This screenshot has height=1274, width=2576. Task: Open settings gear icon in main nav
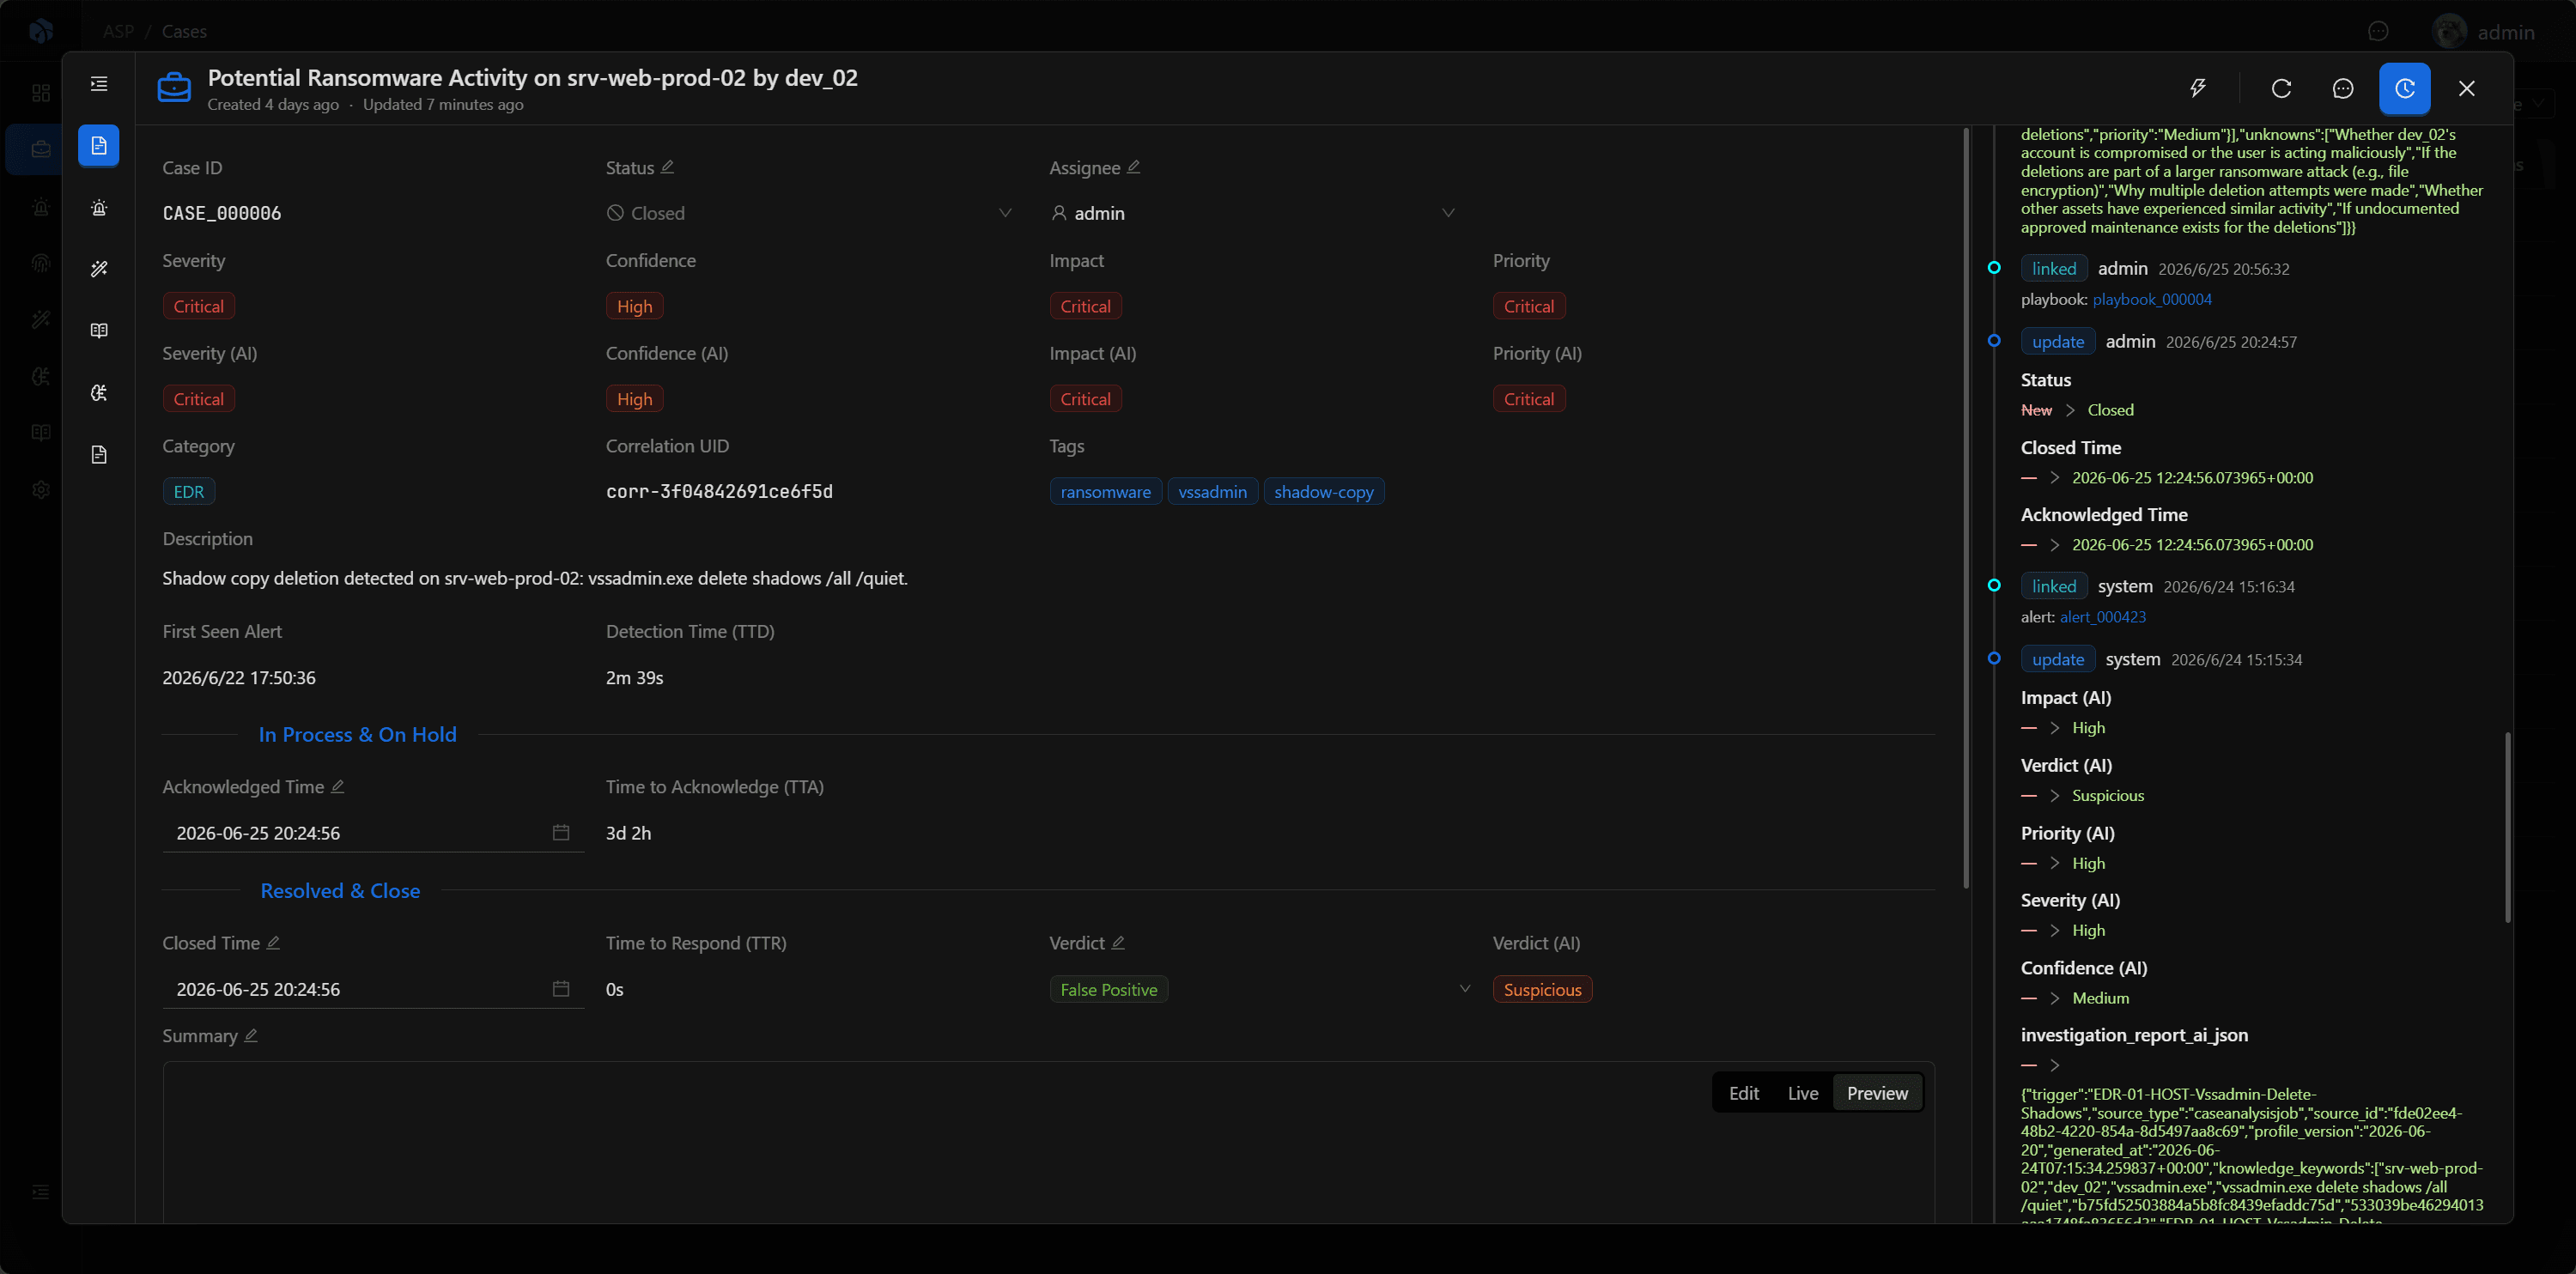point(41,490)
